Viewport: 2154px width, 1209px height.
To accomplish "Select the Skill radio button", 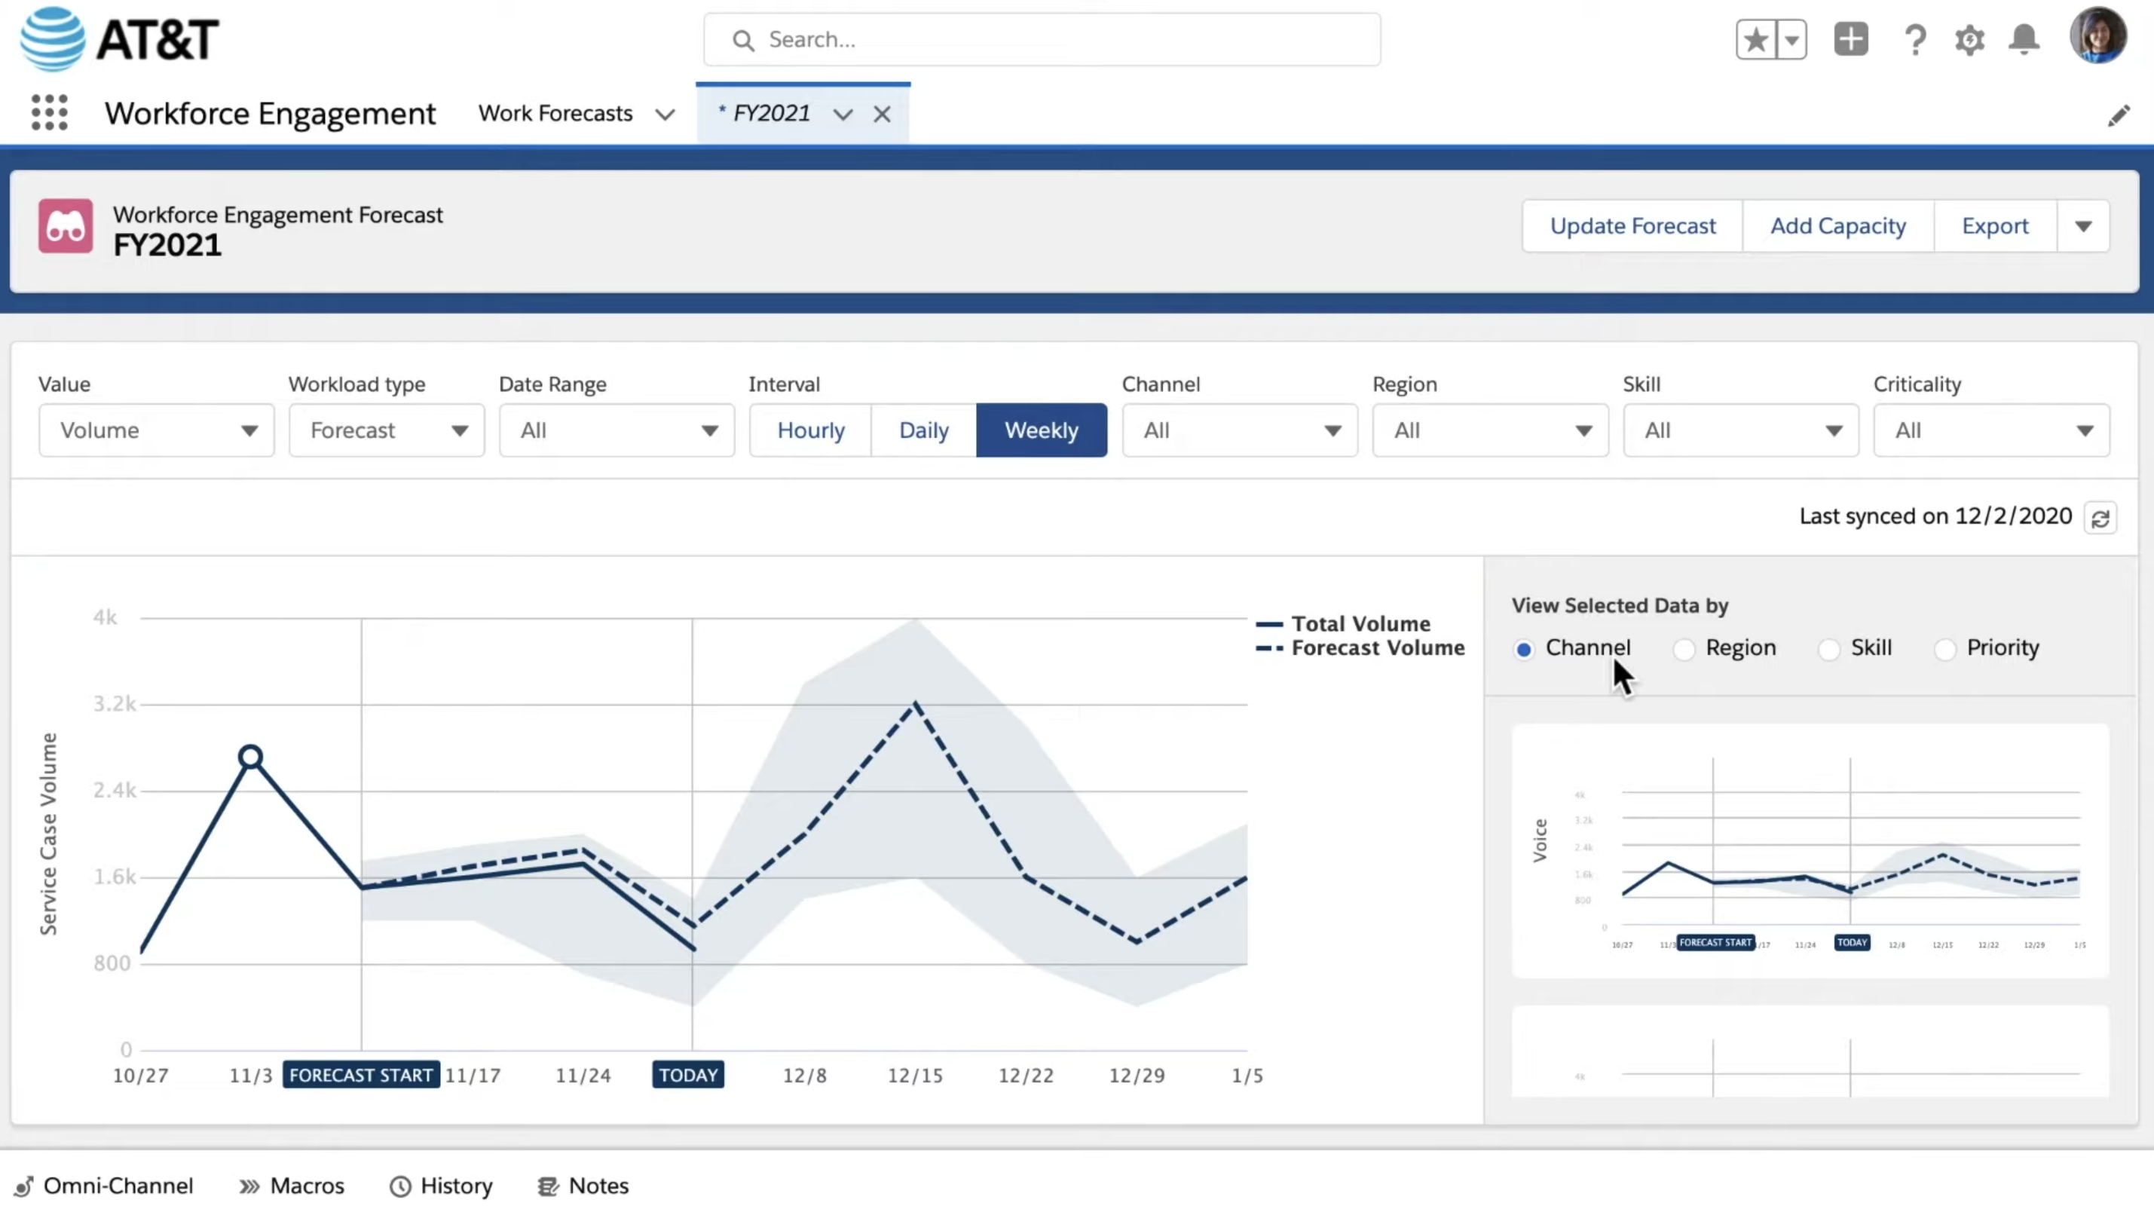I will click(x=1828, y=649).
